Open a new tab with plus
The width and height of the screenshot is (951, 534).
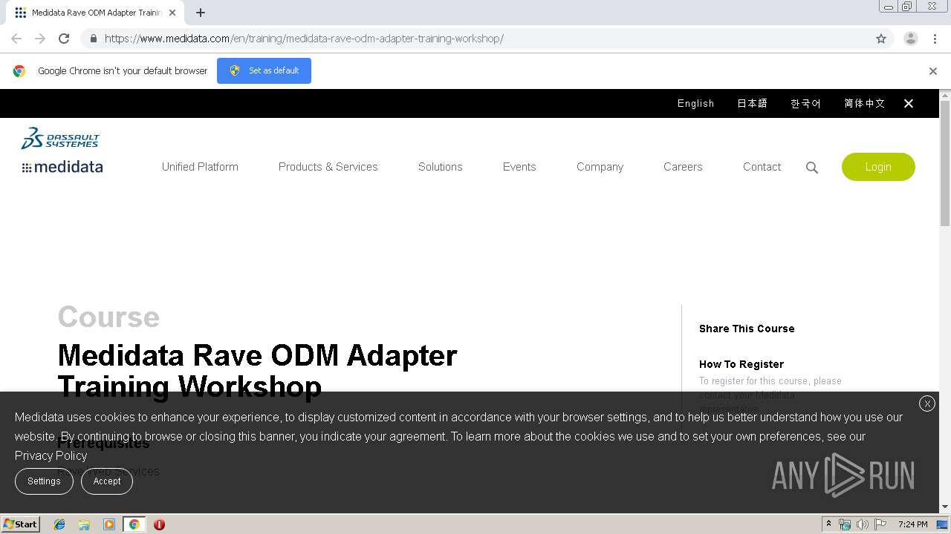(201, 13)
